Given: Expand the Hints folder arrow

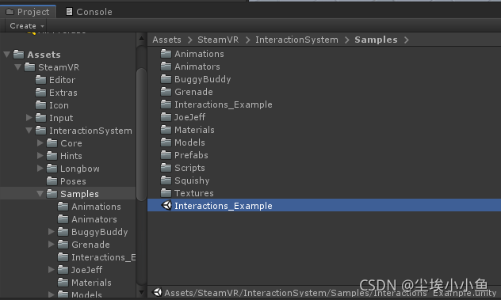Looking at the screenshot, I should (40, 156).
